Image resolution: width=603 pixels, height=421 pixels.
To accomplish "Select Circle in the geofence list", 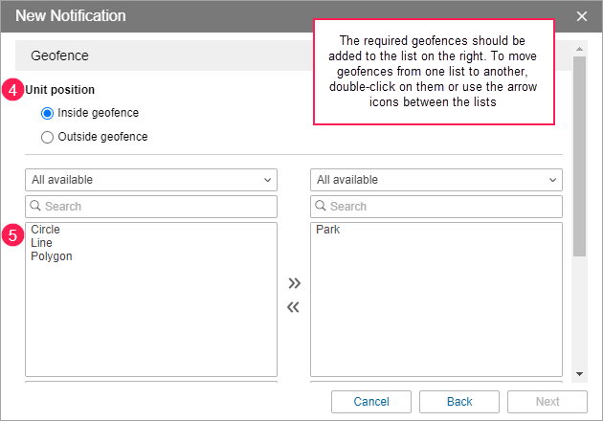I will coord(45,230).
